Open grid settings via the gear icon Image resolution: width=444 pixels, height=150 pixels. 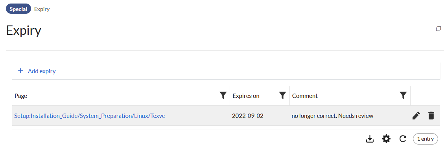tap(386, 139)
